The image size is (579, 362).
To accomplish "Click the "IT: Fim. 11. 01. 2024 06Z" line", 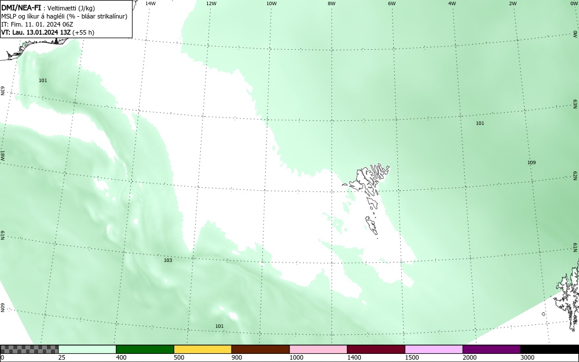I will 37,24.
